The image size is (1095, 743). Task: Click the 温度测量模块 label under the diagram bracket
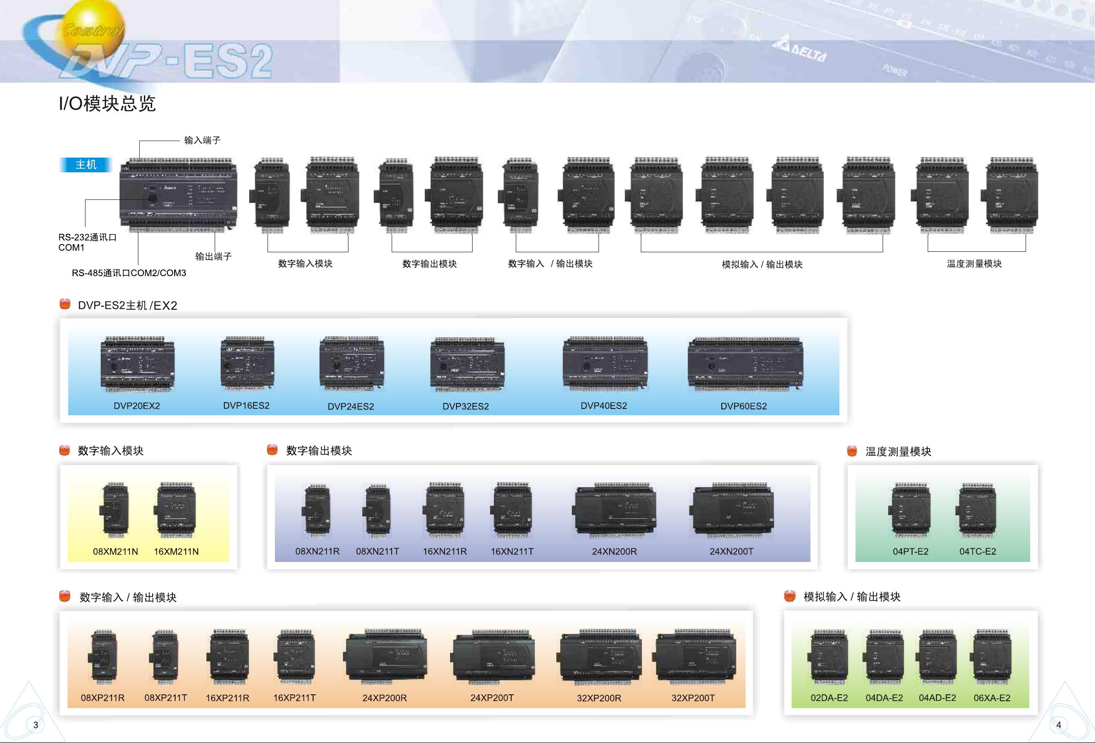(975, 264)
